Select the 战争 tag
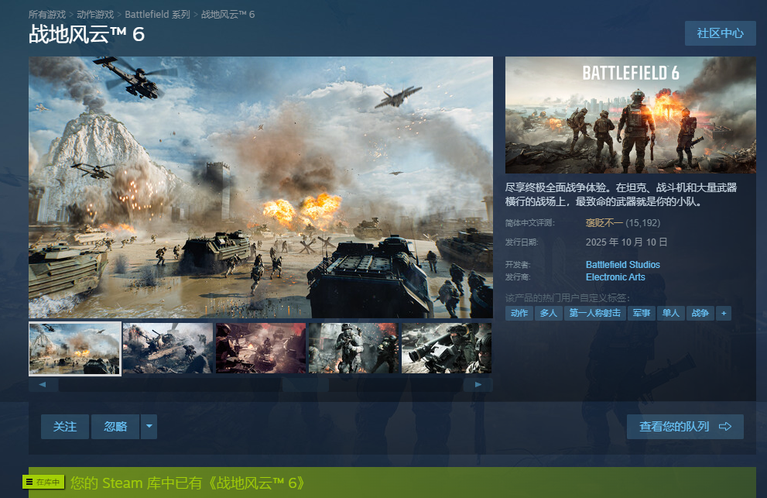Image resolution: width=767 pixels, height=498 pixels. click(700, 314)
